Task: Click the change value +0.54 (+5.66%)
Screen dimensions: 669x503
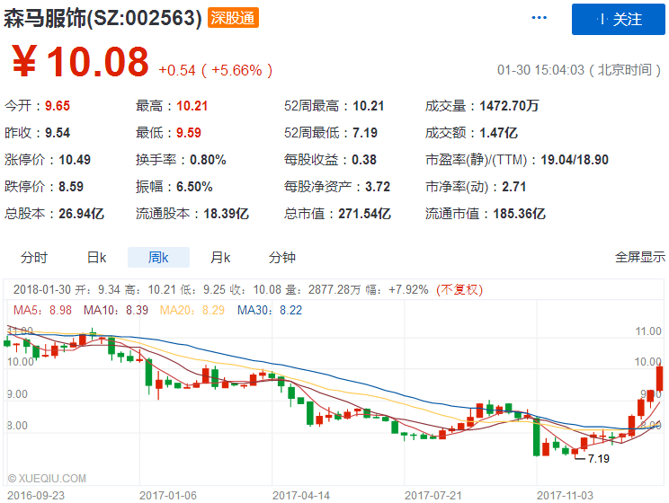Action: (x=216, y=70)
